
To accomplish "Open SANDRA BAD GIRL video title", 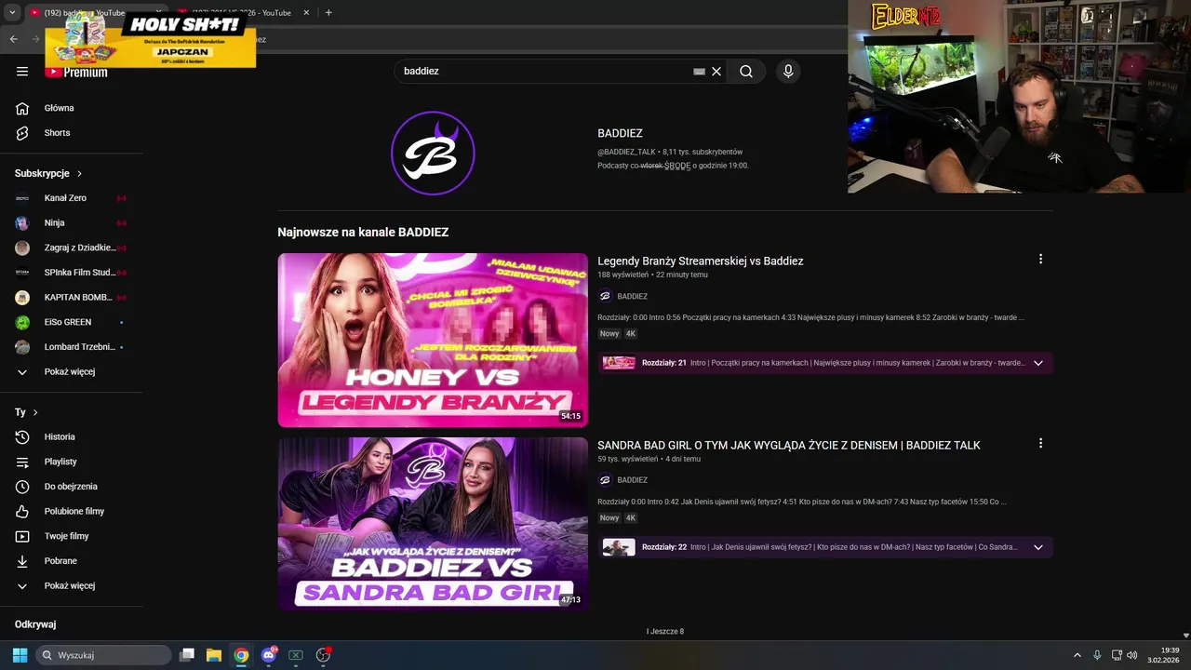I will click(789, 446).
